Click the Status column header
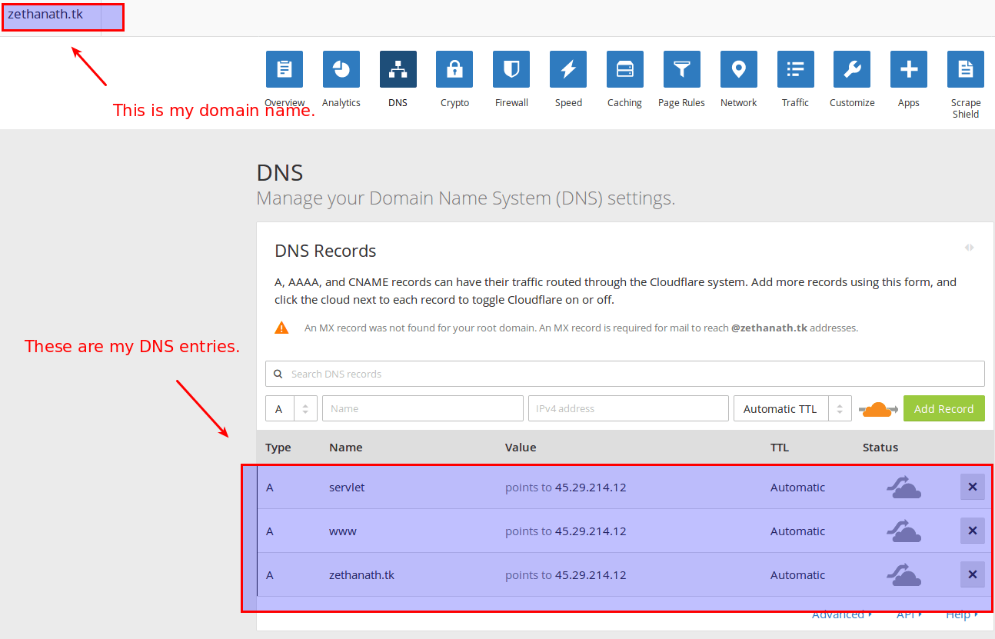This screenshot has height=639, width=995. click(x=880, y=448)
